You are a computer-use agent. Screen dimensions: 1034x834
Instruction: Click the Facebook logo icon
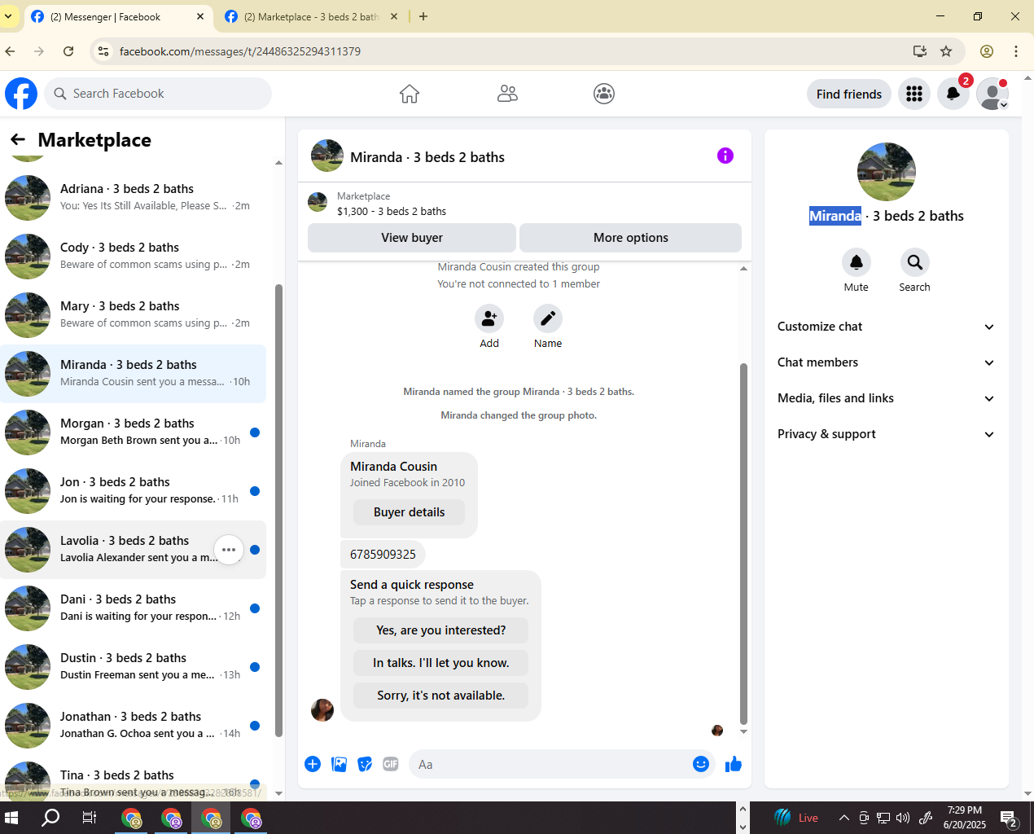(21, 94)
